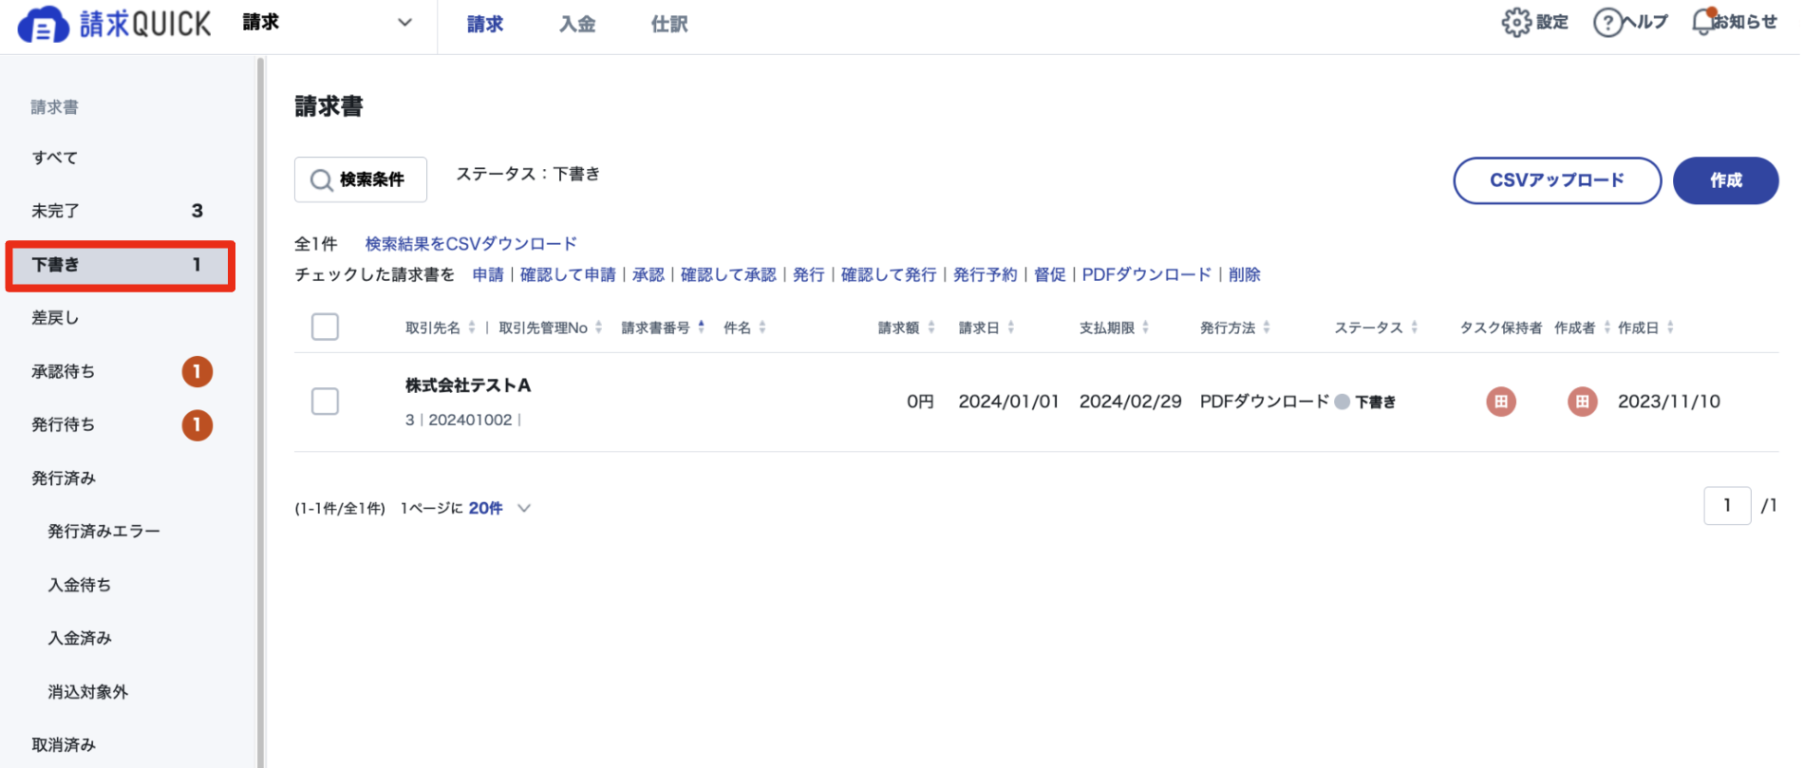The width and height of the screenshot is (1804, 768).
Task: Sort by 請求書番号 column arrows
Action: pyautogui.click(x=701, y=328)
